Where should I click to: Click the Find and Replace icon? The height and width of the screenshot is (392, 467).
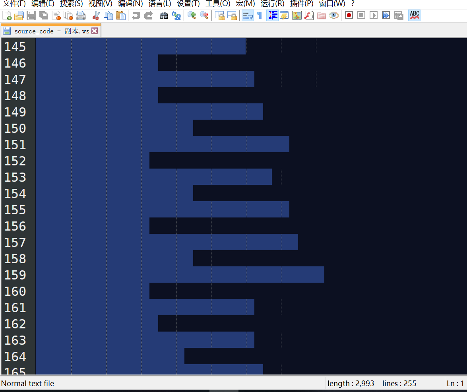[x=176, y=16]
